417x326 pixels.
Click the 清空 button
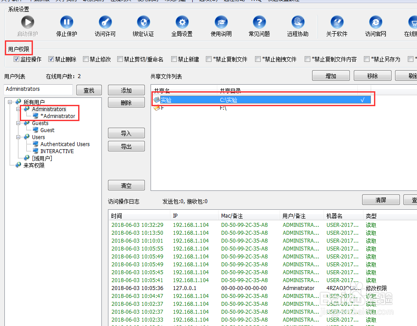(126, 185)
